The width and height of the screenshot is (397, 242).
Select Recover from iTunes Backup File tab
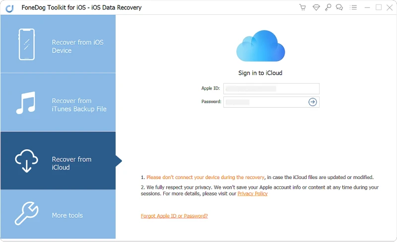(79, 105)
